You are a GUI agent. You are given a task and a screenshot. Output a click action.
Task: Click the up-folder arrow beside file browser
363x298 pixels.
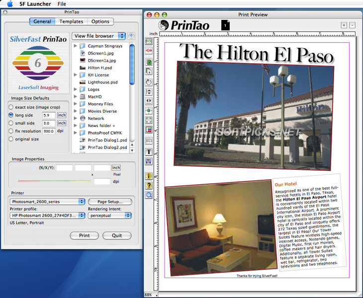click(x=131, y=36)
